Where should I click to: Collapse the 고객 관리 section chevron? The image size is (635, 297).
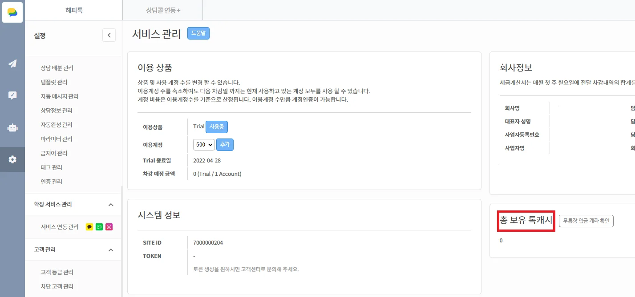click(x=111, y=250)
